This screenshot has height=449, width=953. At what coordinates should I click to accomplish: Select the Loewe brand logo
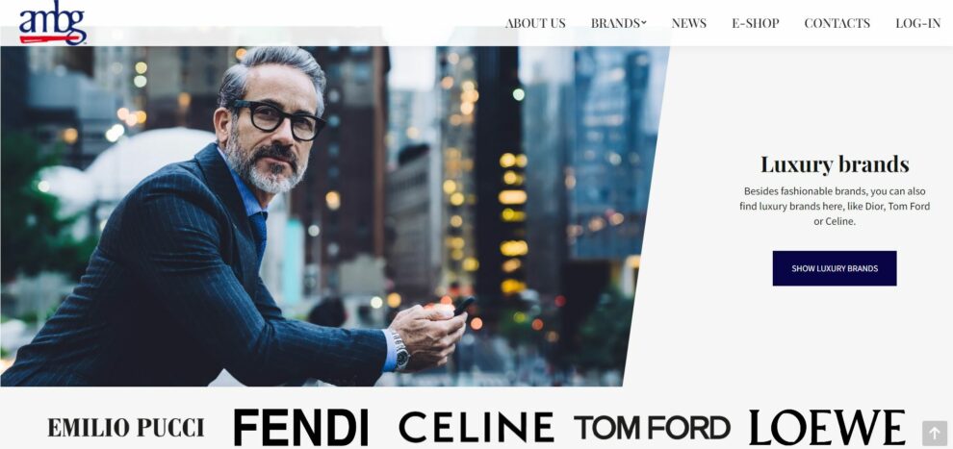[x=827, y=427]
